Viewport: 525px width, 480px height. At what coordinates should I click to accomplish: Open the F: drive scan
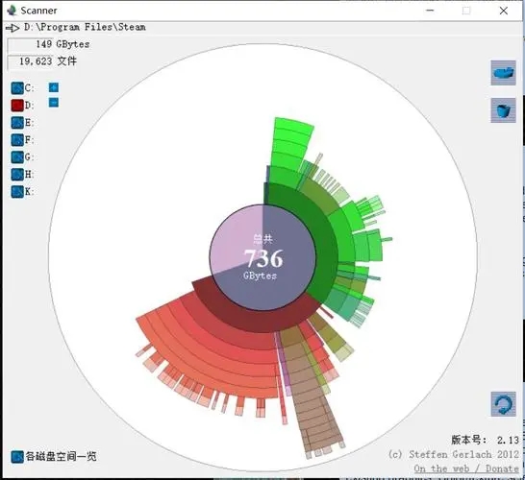click(x=17, y=140)
